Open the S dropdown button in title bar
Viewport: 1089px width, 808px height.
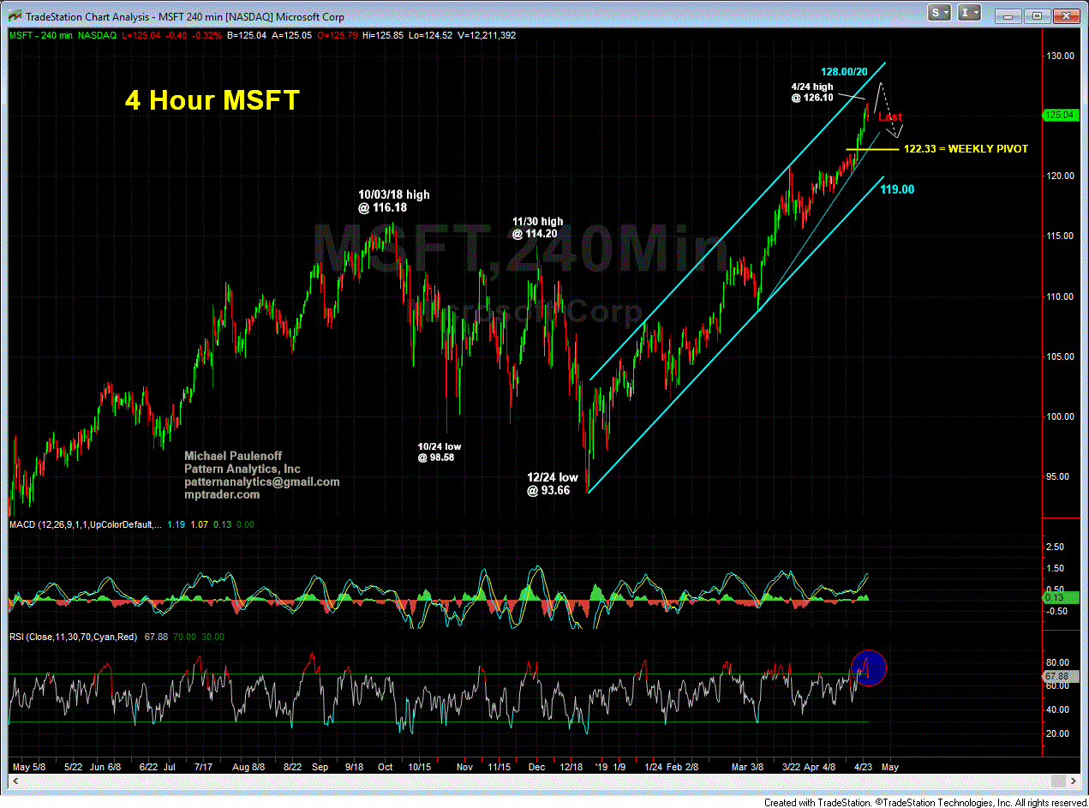click(x=941, y=13)
